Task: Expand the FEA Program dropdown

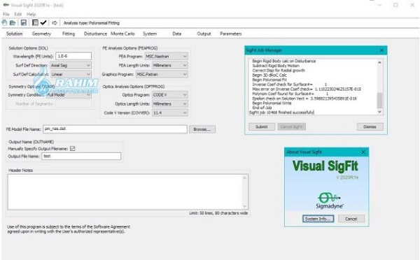Action: tap(166, 57)
